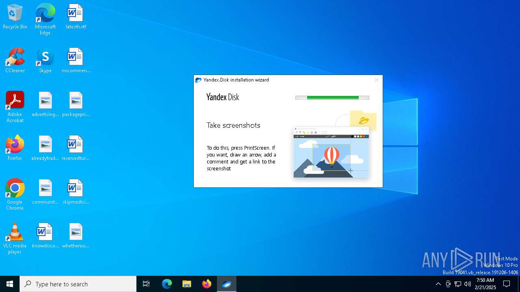Viewport: 520px width, 292px height.
Task: Open File Explorer from the taskbar
Action: 187,284
